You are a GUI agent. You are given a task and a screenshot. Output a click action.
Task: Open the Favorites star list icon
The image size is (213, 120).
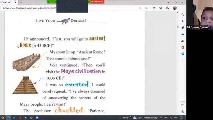tap(154, 8)
